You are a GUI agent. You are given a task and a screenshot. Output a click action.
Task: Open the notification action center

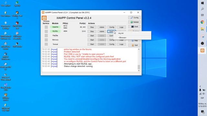[202, 112]
